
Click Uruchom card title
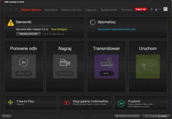point(148,48)
